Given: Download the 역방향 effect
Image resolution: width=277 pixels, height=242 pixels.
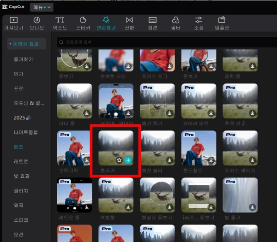Looking at the screenshot, I should click(x=128, y=207).
